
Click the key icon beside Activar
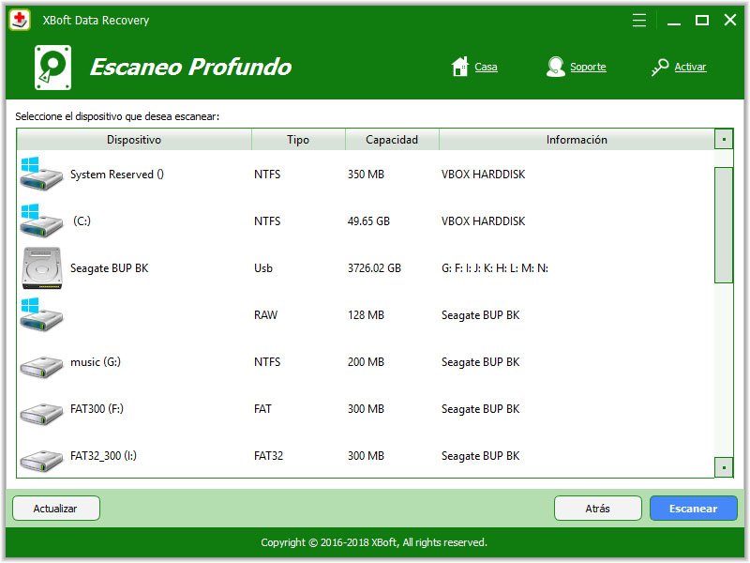pyautogui.click(x=660, y=67)
